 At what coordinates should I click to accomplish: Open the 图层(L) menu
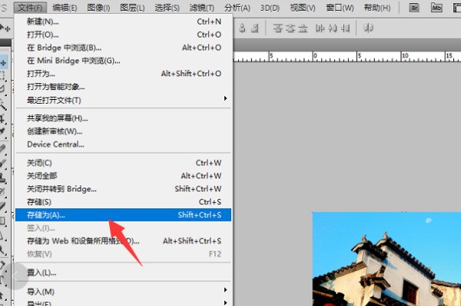coord(132,8)
